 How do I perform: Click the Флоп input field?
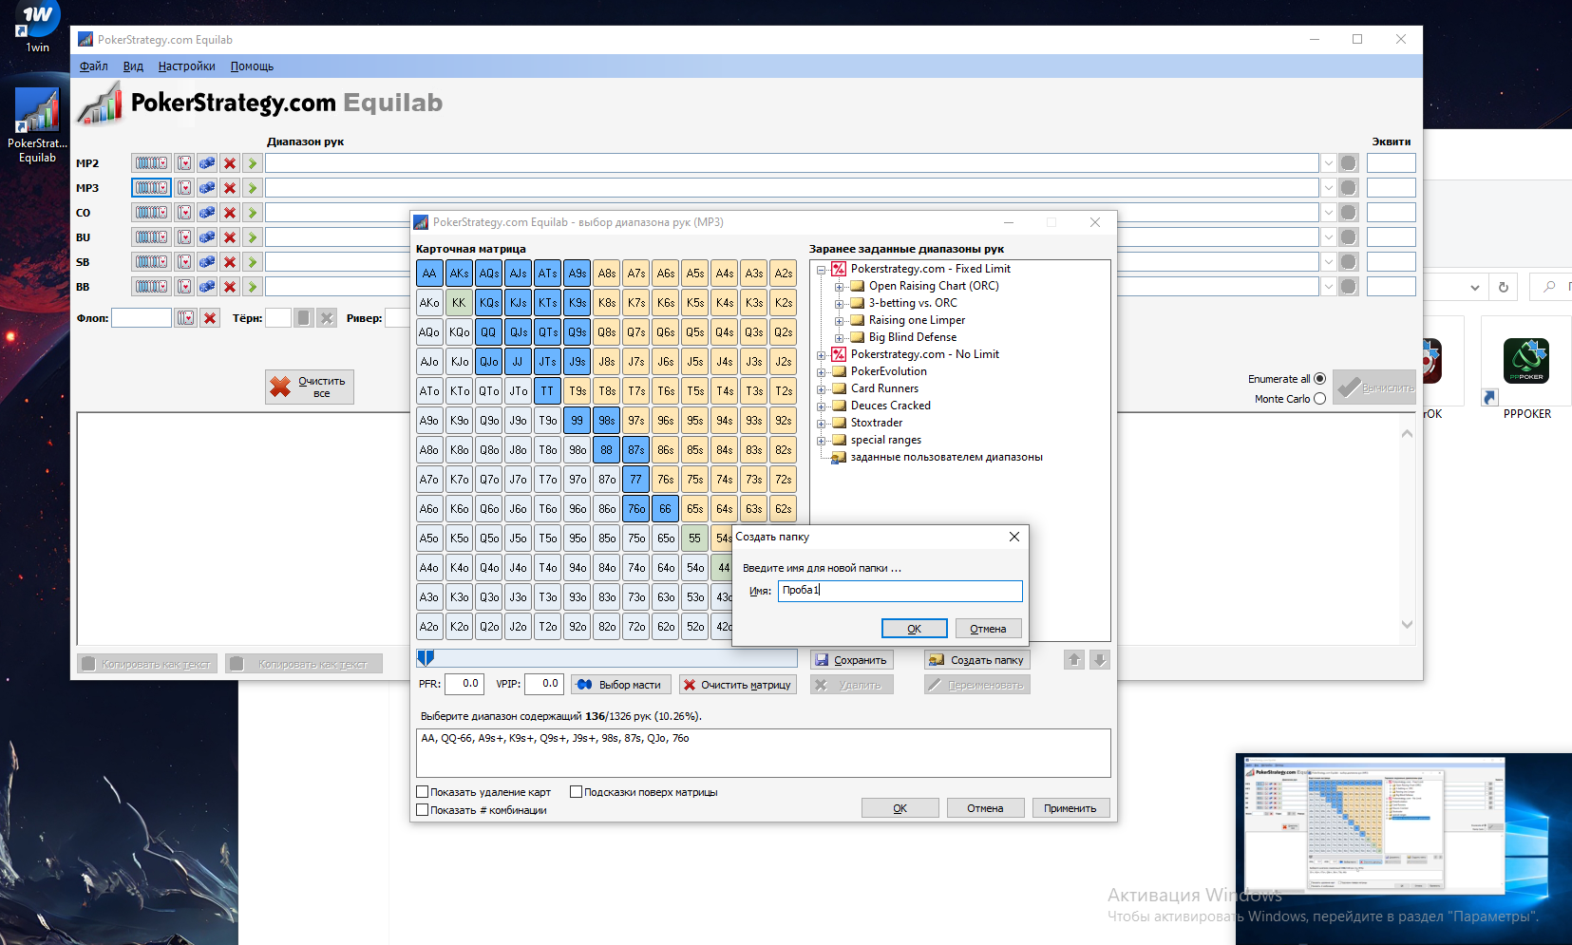click(x=142, y=318)
